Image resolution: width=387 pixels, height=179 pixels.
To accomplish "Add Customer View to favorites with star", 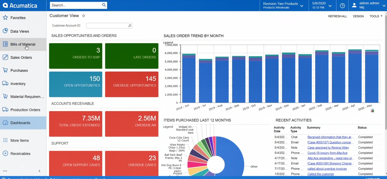I will pos(84,16).
